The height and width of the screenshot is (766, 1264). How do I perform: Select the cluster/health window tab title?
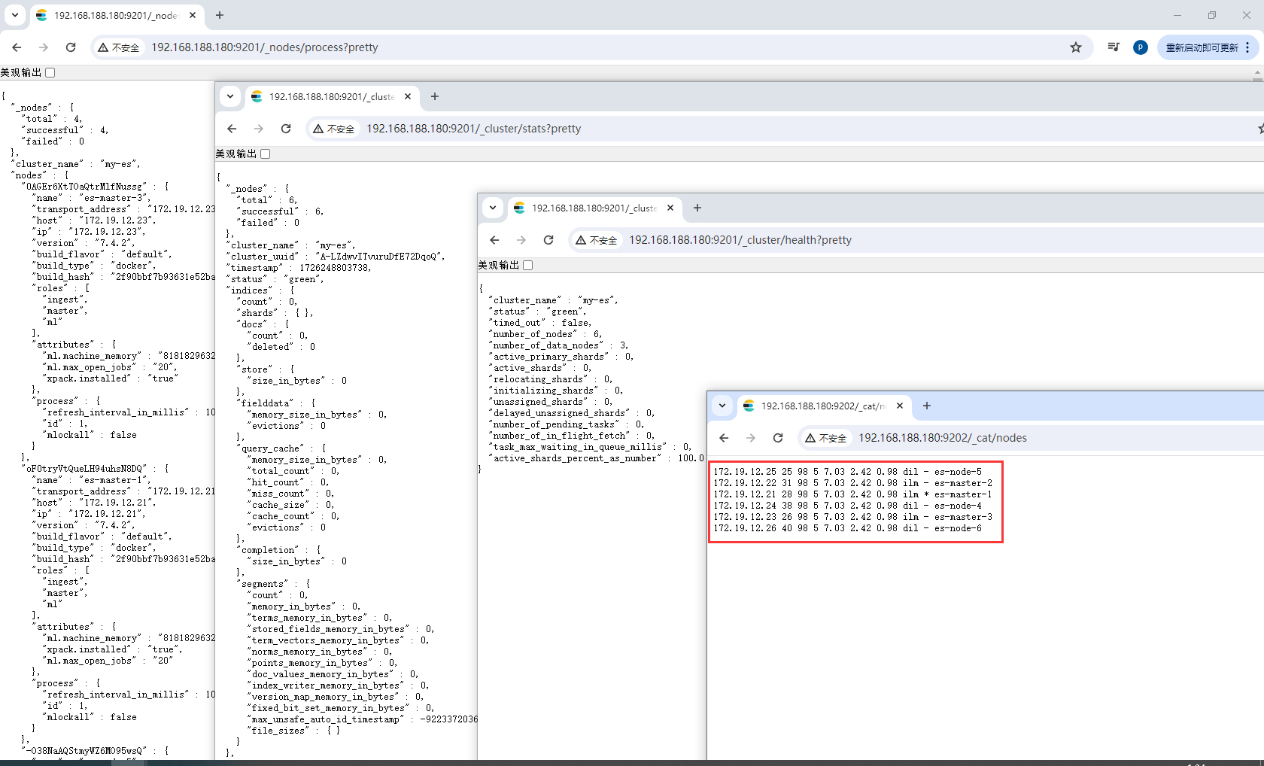click(594, 208)
